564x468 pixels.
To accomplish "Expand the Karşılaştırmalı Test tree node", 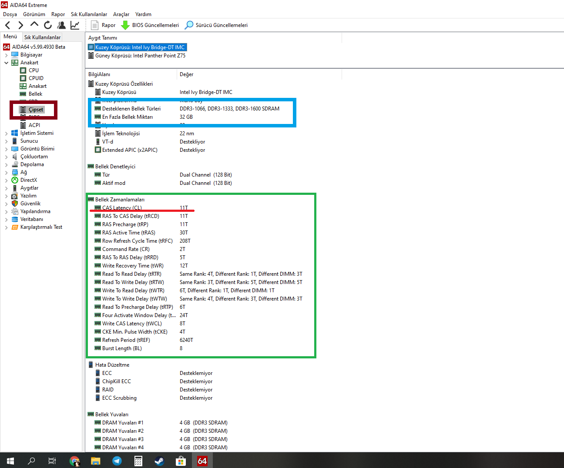I will (6, 227).
